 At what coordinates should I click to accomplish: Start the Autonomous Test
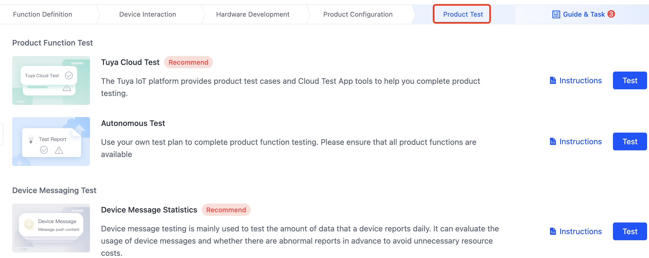click(x=630, y=141)
